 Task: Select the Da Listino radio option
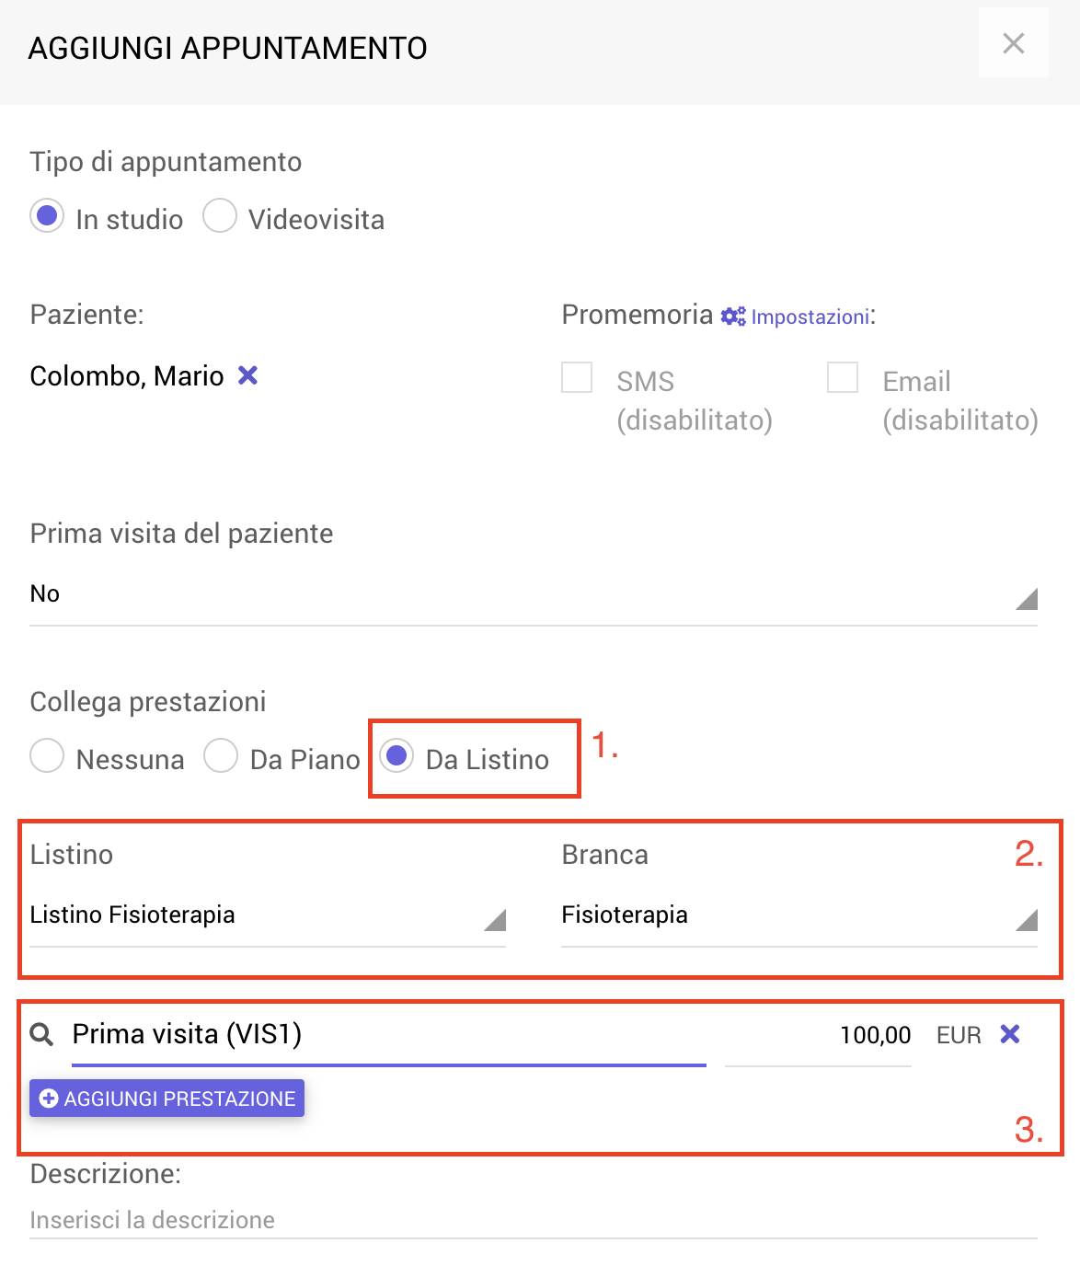(x=396, y=756)
